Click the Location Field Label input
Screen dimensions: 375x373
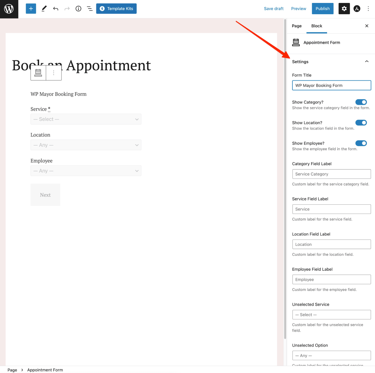(x=332, y=244)
